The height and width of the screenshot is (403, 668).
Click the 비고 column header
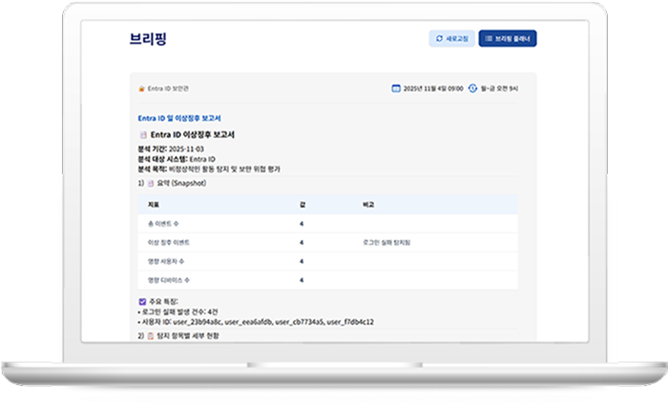point(368,205)
